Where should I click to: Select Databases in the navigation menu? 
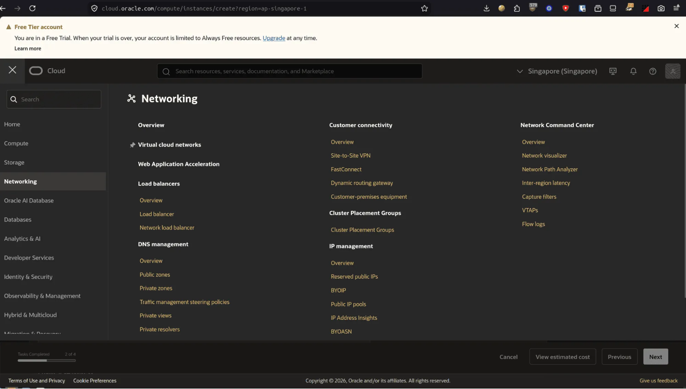(18, 220)
